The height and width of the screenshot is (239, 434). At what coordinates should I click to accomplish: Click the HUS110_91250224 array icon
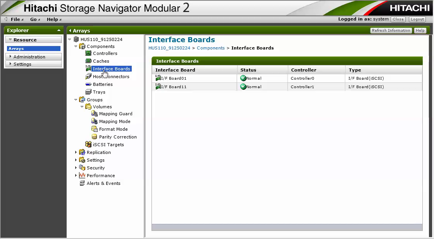(x=76, y=39)
